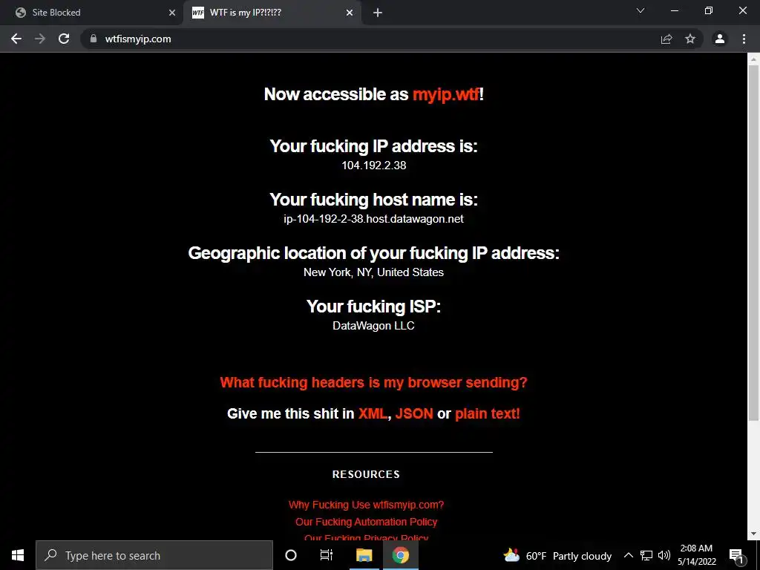Click the page vertical scrollbar
760x570 pixels.
coord(753,243)
